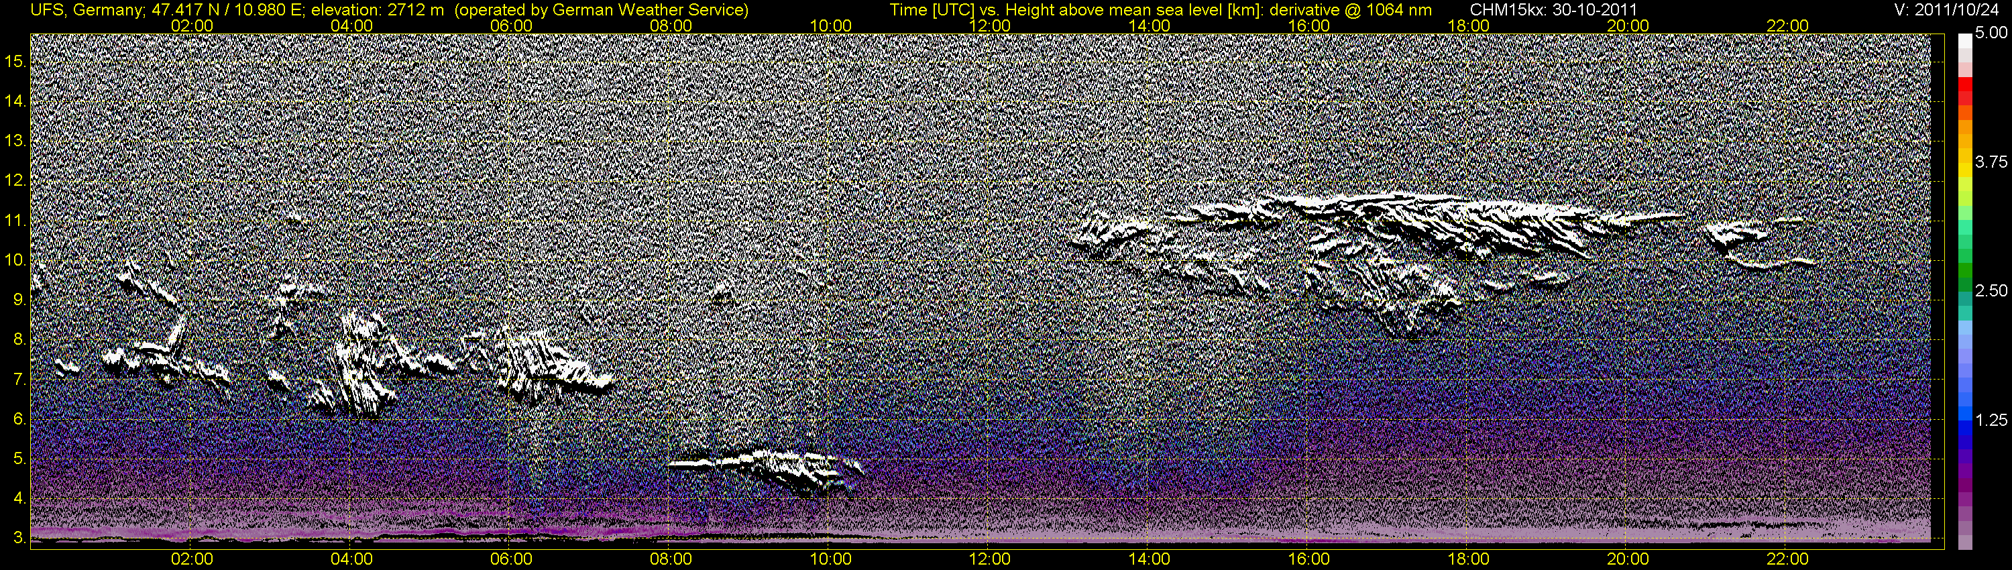The height and width of the screenshot is (570, 2012).
Task: Click the '15.' height axis label
Action: [x=15, y=61]
